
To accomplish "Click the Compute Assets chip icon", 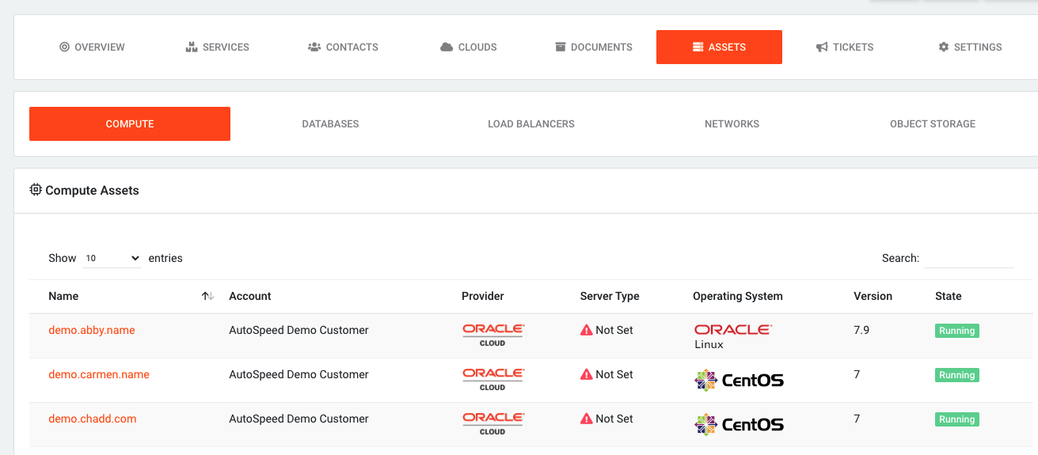I will 36,190.
